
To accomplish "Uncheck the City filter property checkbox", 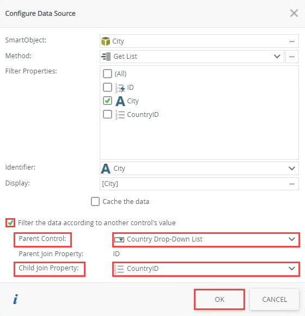I will (x=107, y=101).
